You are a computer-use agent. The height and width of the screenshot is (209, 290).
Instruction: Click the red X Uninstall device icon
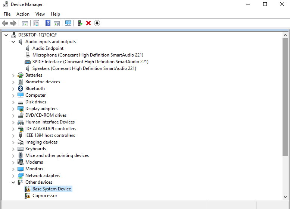click(88, 23)
